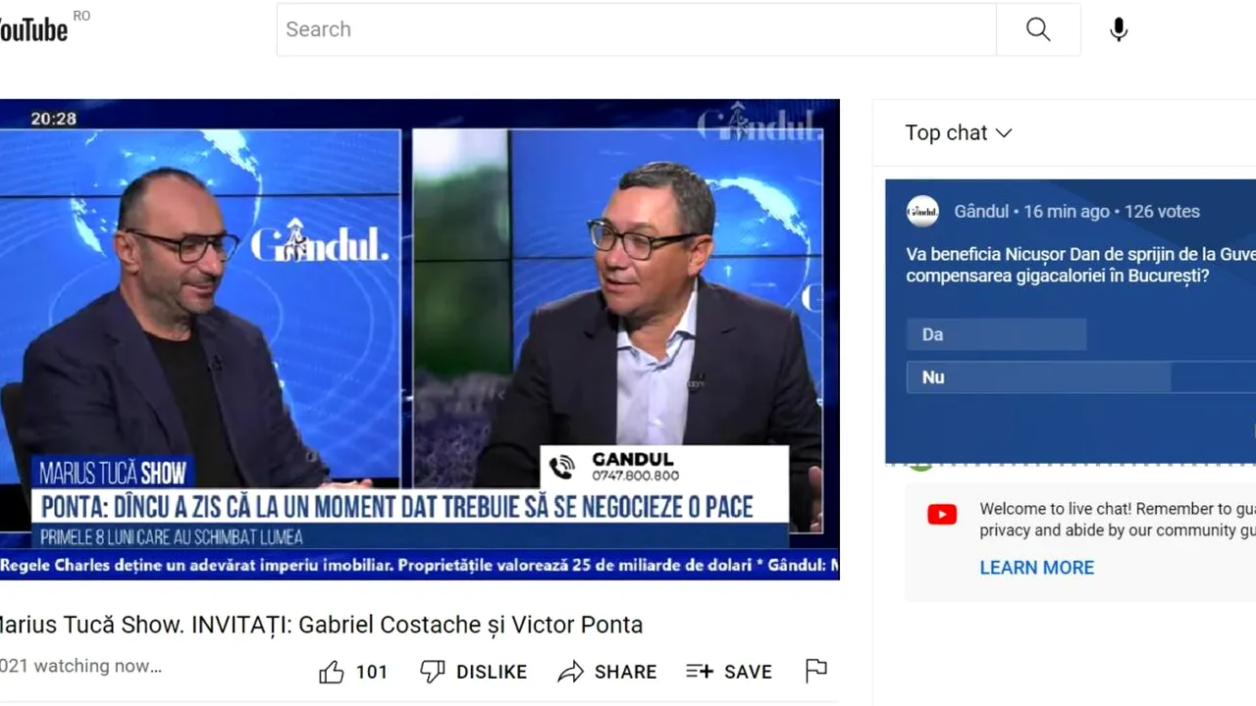This screenshot has width=1256, height=706.
Task: Click the search magnifier icon
Action: tap(1037, 29)
